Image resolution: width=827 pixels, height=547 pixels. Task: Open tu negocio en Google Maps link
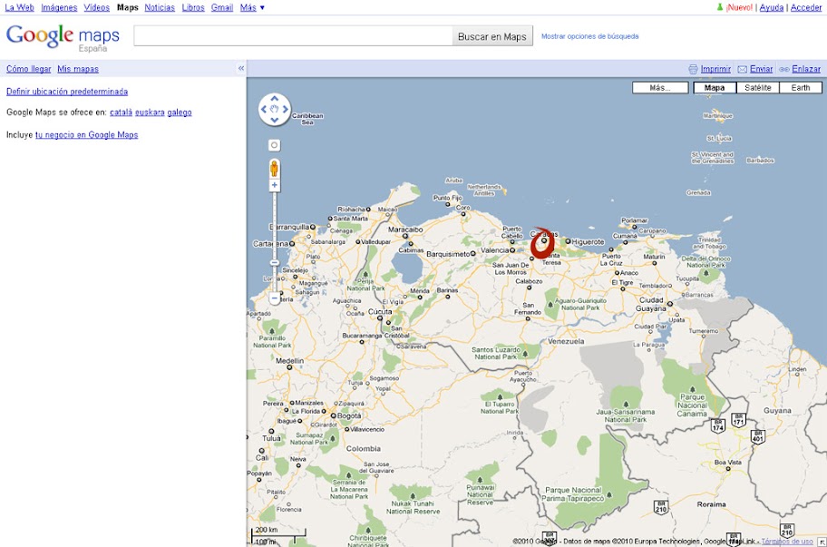click(x=86, y=135)
